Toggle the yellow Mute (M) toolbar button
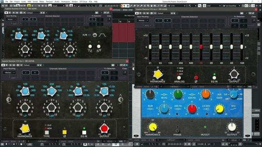Screen dimensions: 262x147 [x=29, y=6]
